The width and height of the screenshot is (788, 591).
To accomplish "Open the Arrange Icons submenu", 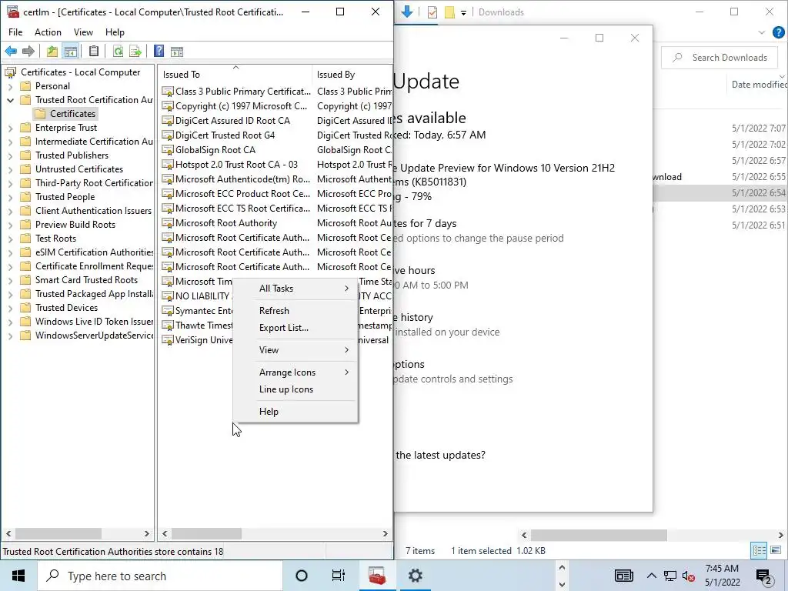I will [x=295, y=372].
